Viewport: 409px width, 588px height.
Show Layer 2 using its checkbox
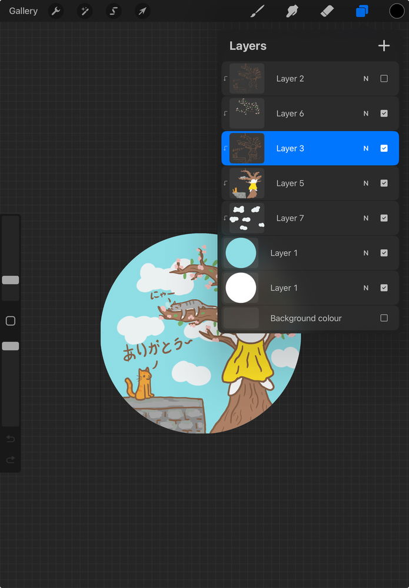(384, 79)
